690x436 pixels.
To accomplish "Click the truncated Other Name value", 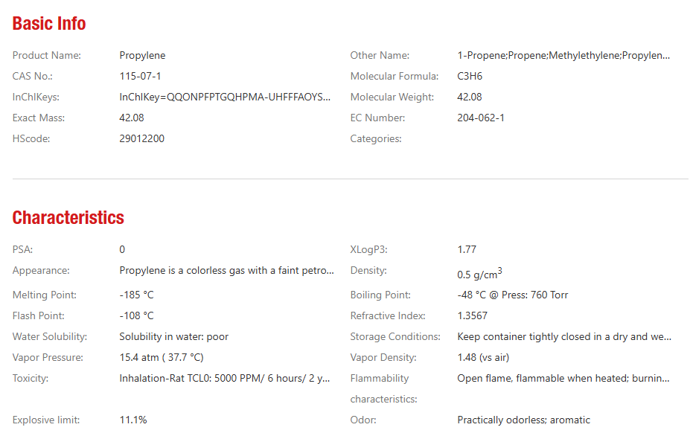I will [563, 56].
